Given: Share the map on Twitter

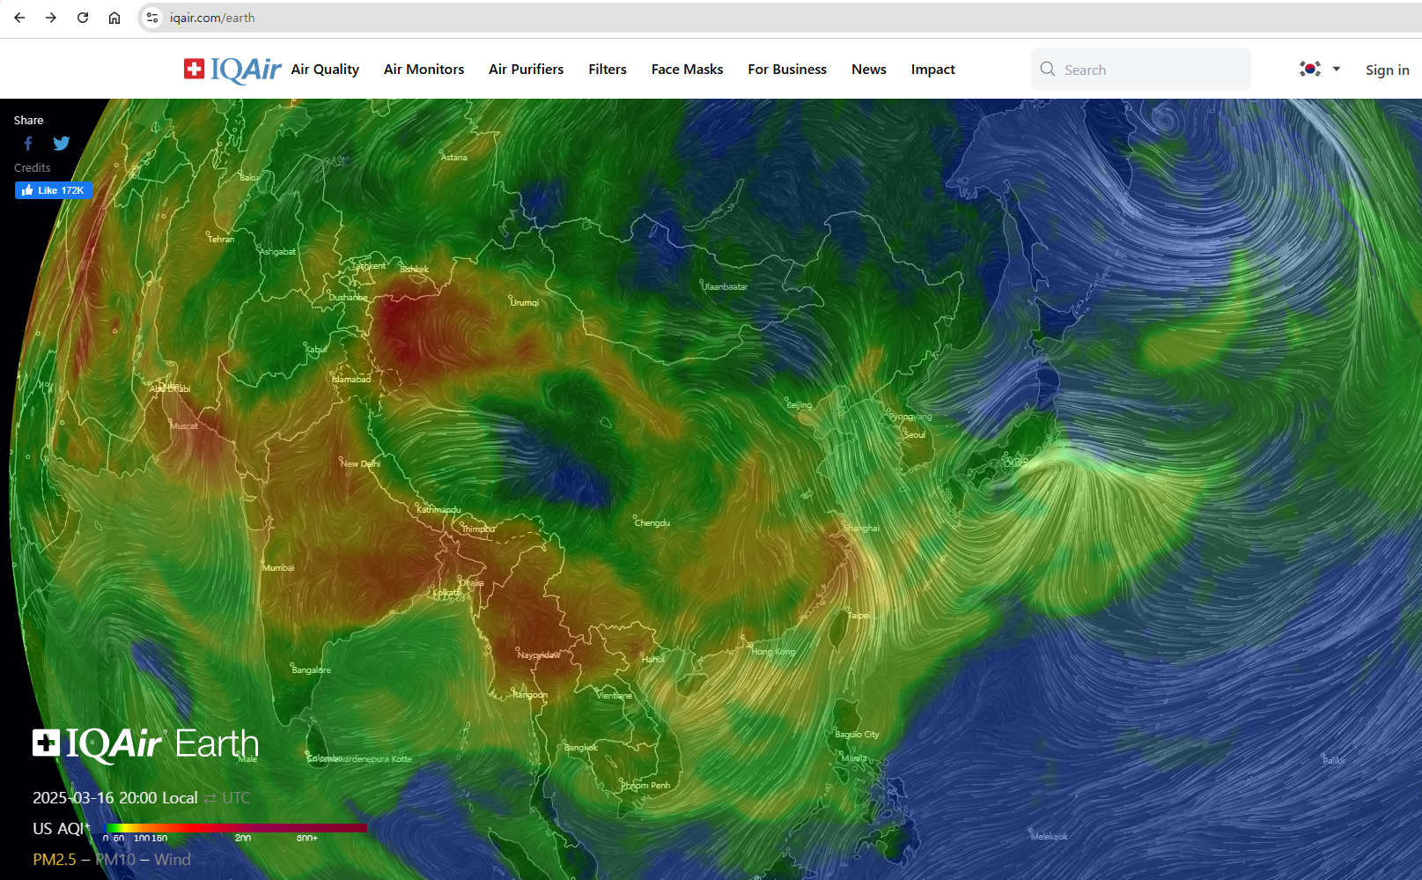Looking at the screenshot, I should [61, 144].
